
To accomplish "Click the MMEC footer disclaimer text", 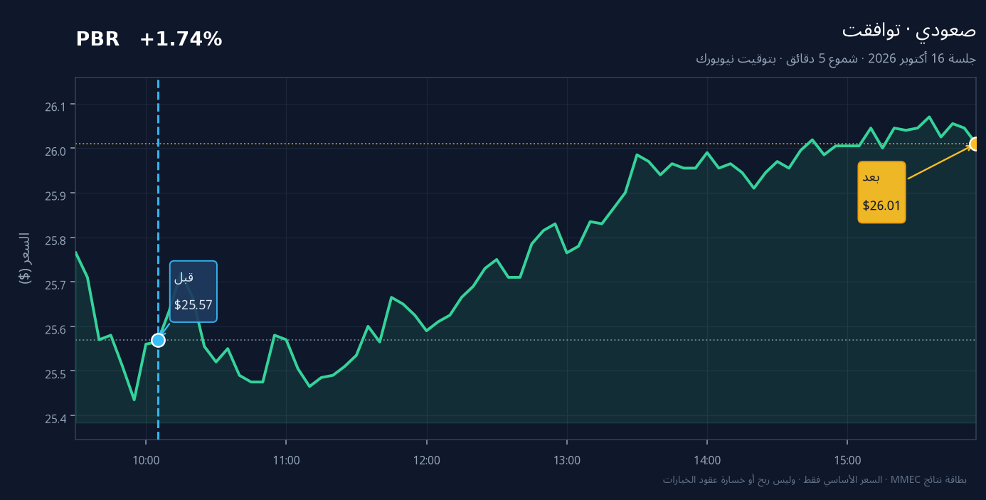I will (815, 480).
